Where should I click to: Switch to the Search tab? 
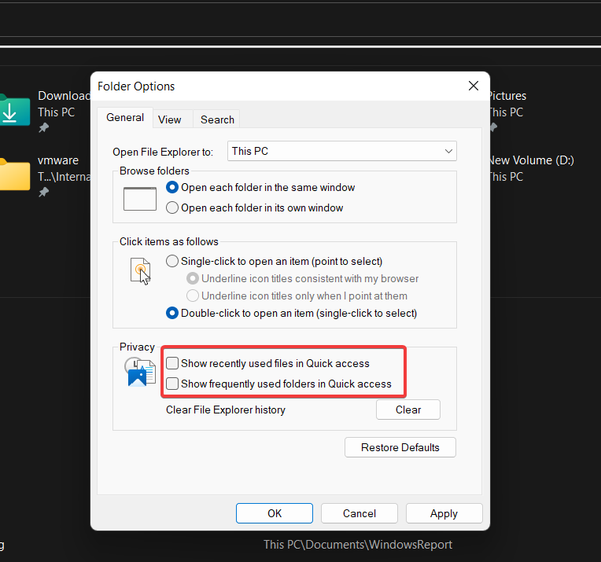(217, 119)
